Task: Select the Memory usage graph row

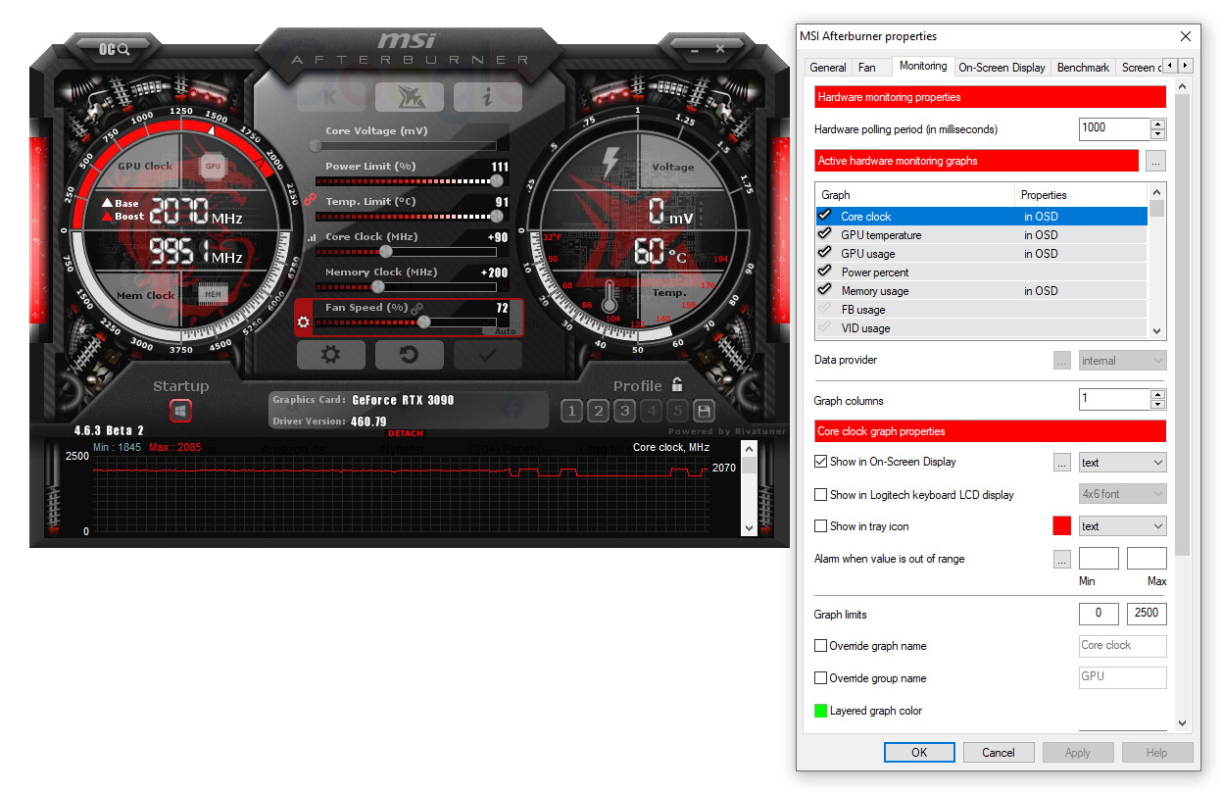Action: (x=982, y=291)
